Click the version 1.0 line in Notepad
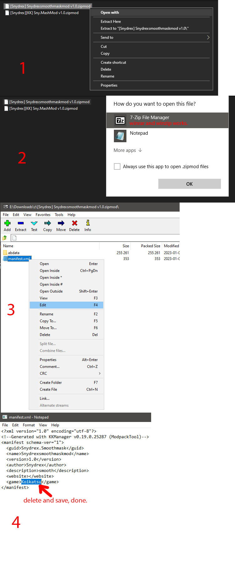 (34, 459)
